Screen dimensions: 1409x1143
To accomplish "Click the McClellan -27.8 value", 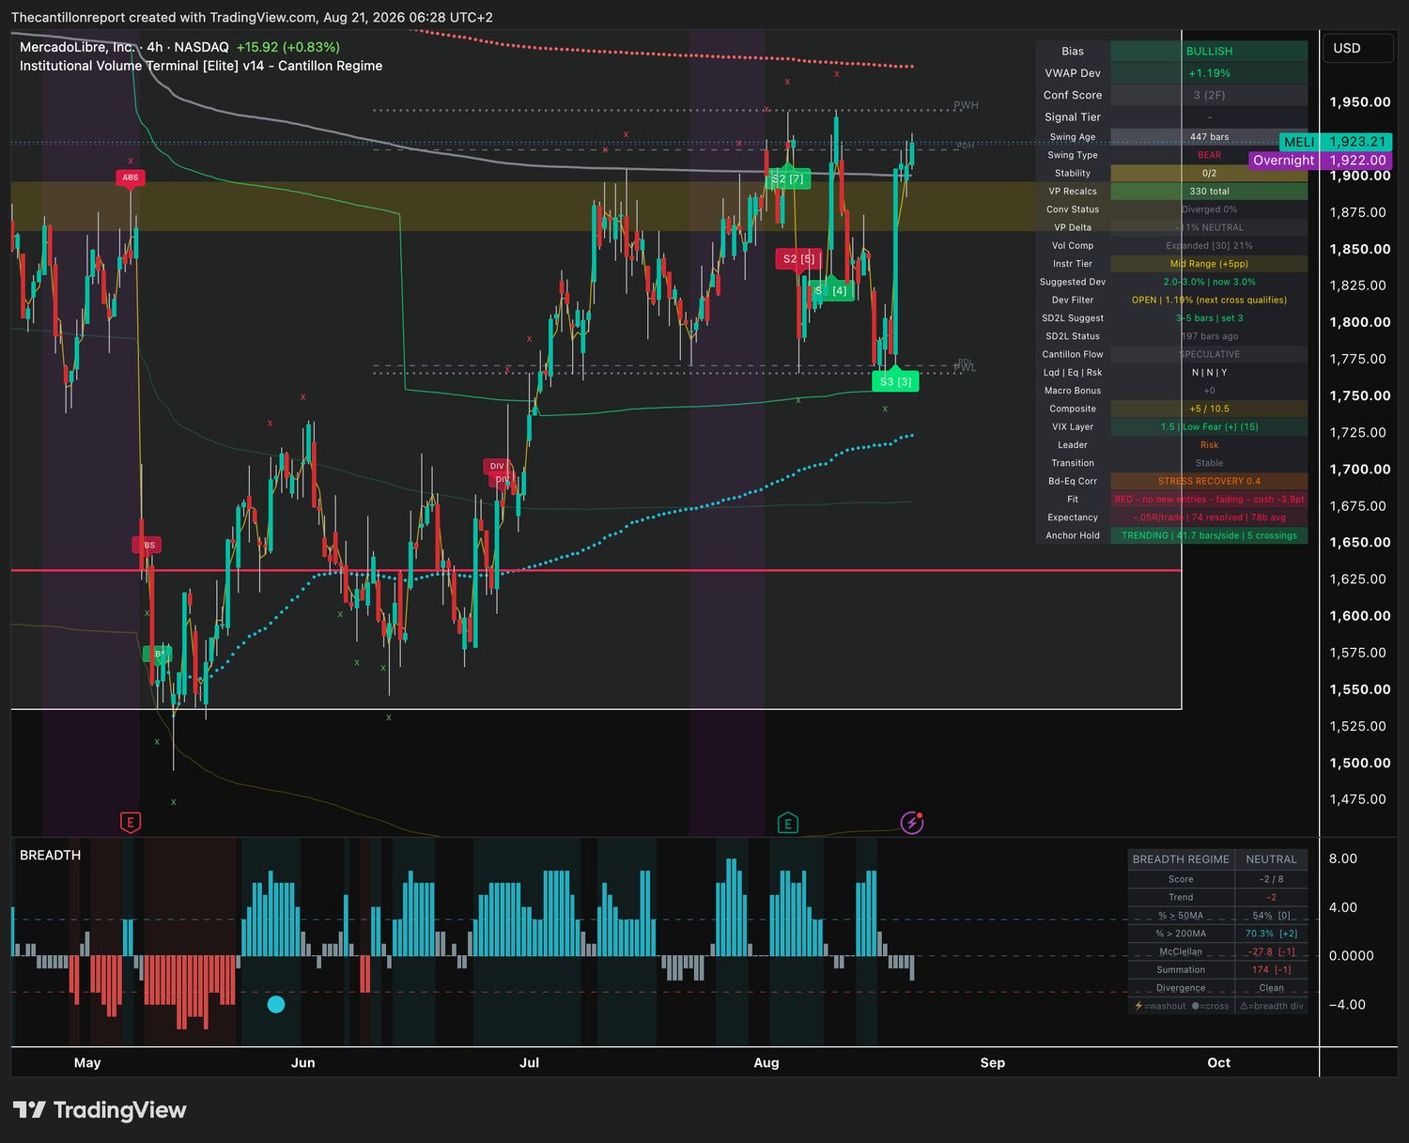I will [1271, 951].
